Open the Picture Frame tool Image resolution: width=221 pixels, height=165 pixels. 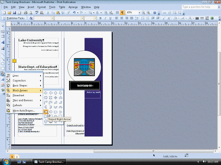[x=3, y=48]
